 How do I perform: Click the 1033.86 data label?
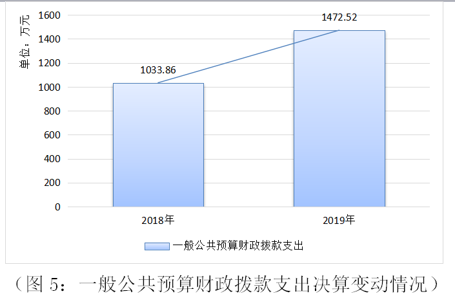pos(158,69)
